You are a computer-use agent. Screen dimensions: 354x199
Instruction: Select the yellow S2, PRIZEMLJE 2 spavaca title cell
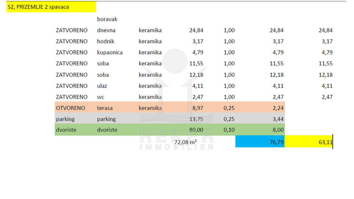pos(51,7)
